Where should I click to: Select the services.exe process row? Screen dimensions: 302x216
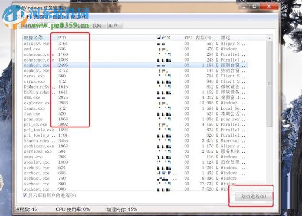pos(135,151)
